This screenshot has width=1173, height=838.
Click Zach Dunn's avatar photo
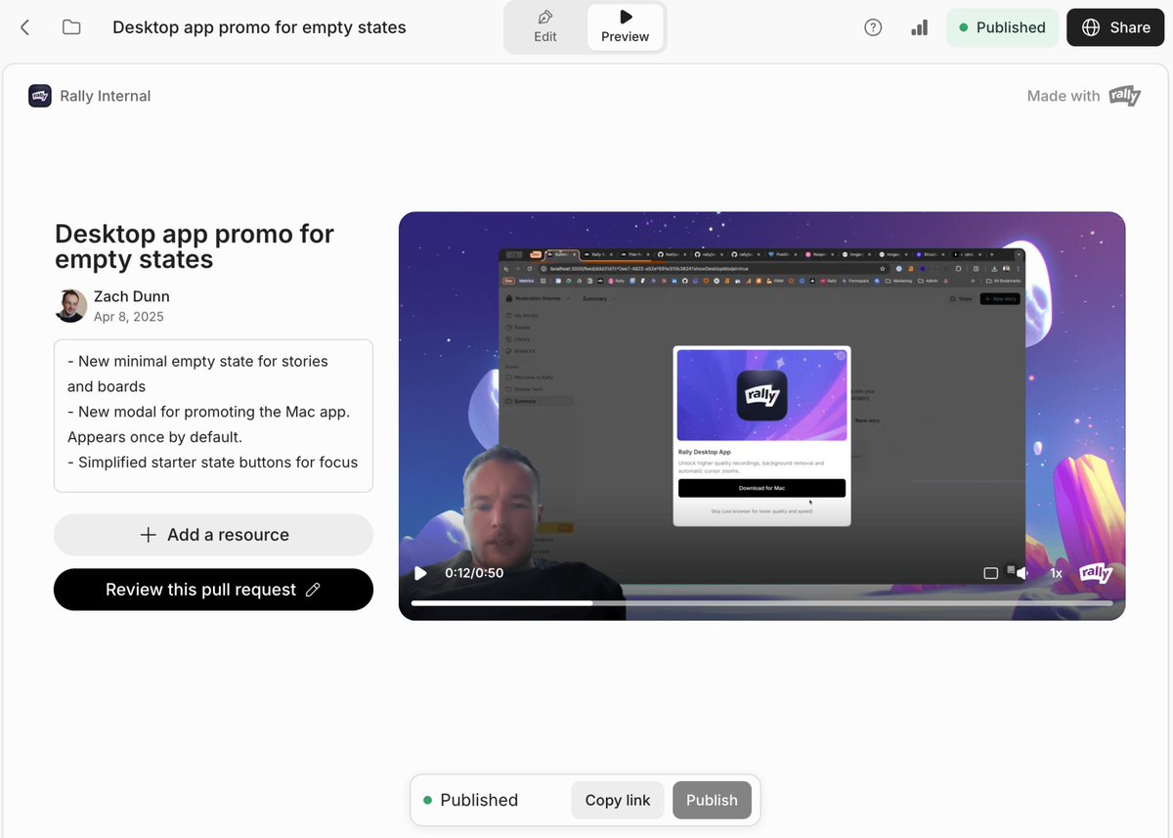click(70, 306)
